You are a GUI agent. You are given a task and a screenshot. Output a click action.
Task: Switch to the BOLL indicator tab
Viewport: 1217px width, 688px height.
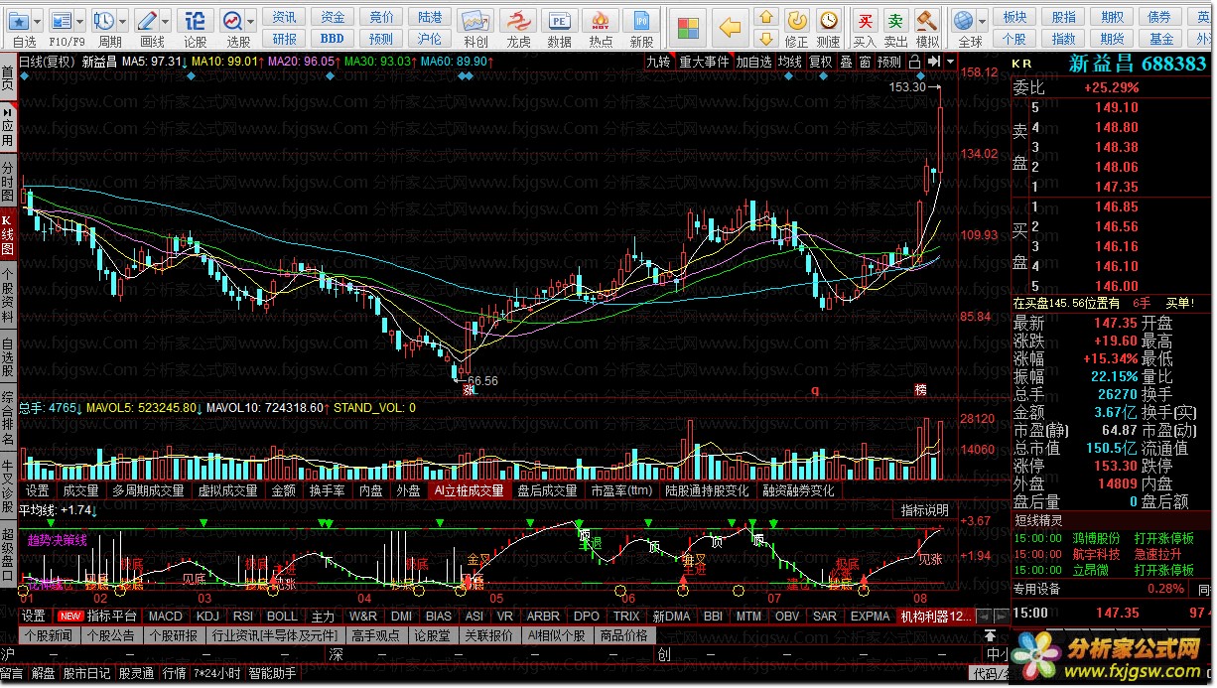(x=282, y=617)
